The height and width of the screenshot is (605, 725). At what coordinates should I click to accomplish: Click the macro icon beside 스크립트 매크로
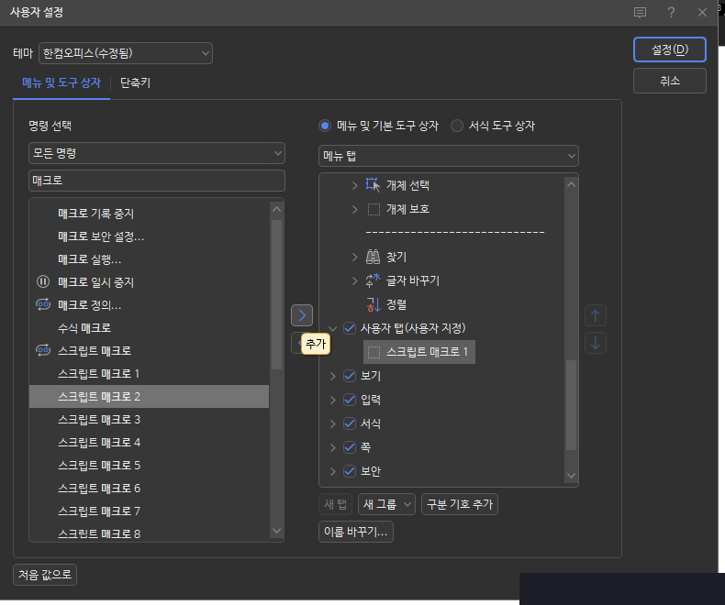tap(43, 350)
